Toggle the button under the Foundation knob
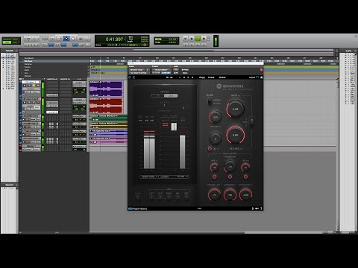 point(230,177)
